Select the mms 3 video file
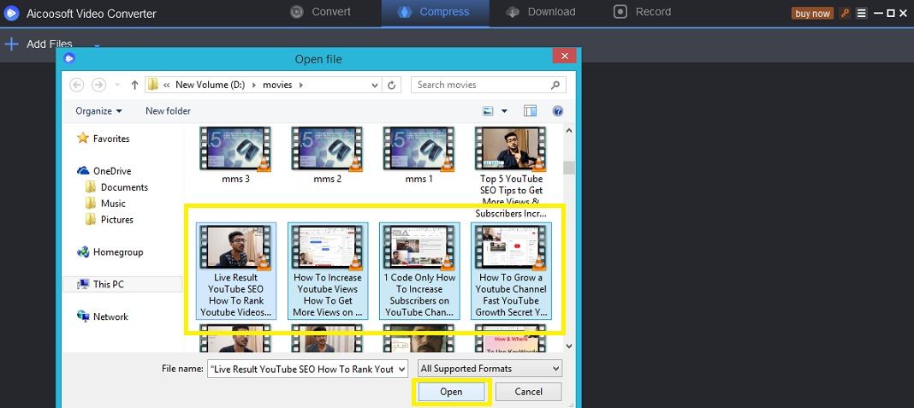Image resolution: width=914 pixels, height=408 pixels. click(x=235, y=155)
